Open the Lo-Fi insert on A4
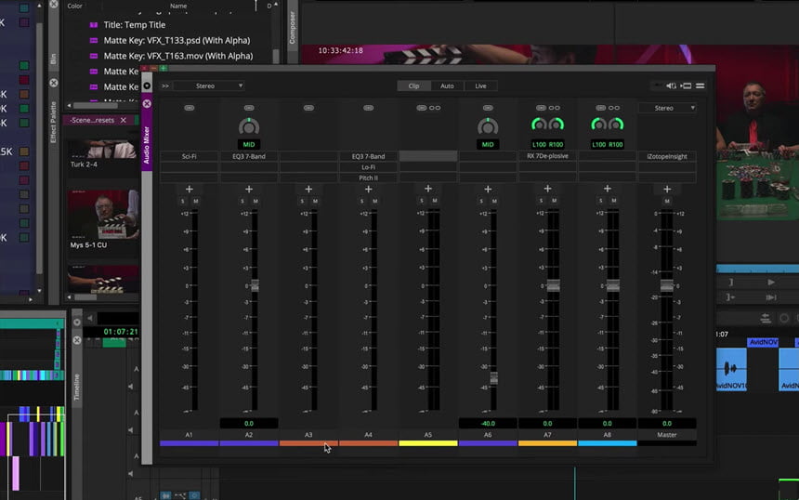Viewport: 799px width, 500px height. click(x=369, y=167)
